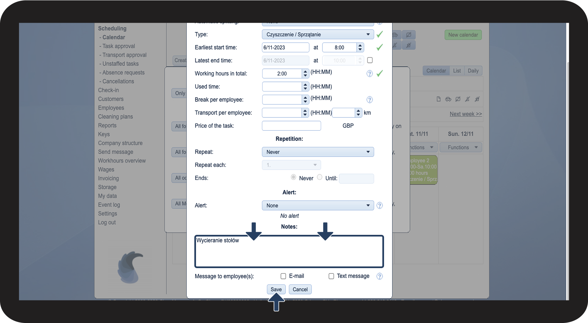
Task: Open the Type dropdown Czyszczenie / Sprzątanie
Action: point(318,35)
